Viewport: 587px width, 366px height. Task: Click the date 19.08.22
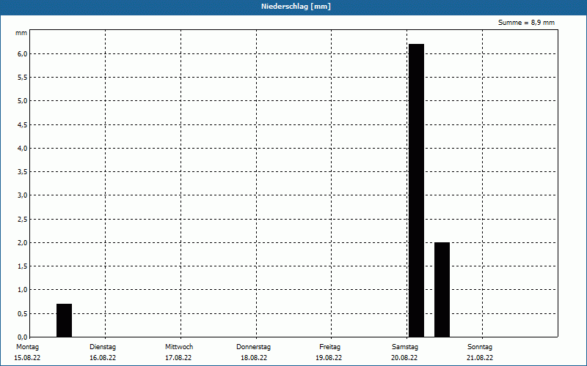329,358
